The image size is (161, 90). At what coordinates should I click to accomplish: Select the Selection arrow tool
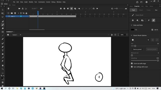pyautogui.click(x=3, y=10)
